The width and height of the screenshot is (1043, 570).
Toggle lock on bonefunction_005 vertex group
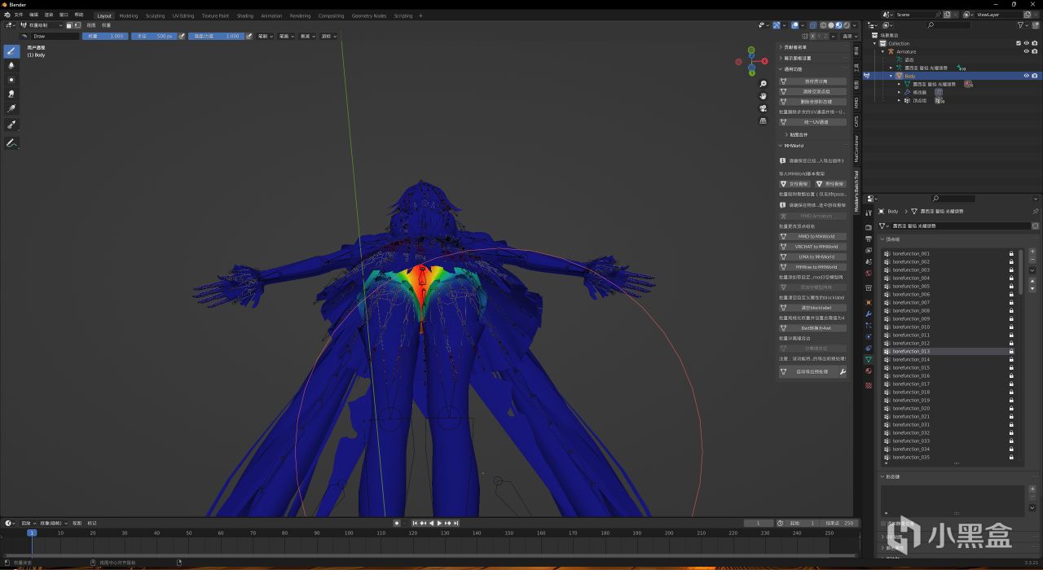tap(1011, 286)
